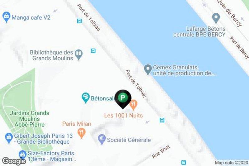The width and height of the screenshot is (249, 166).
Task: Select the bus stop icon near Rue Watt
Action: pyautogui.click(x=184, y=162)
